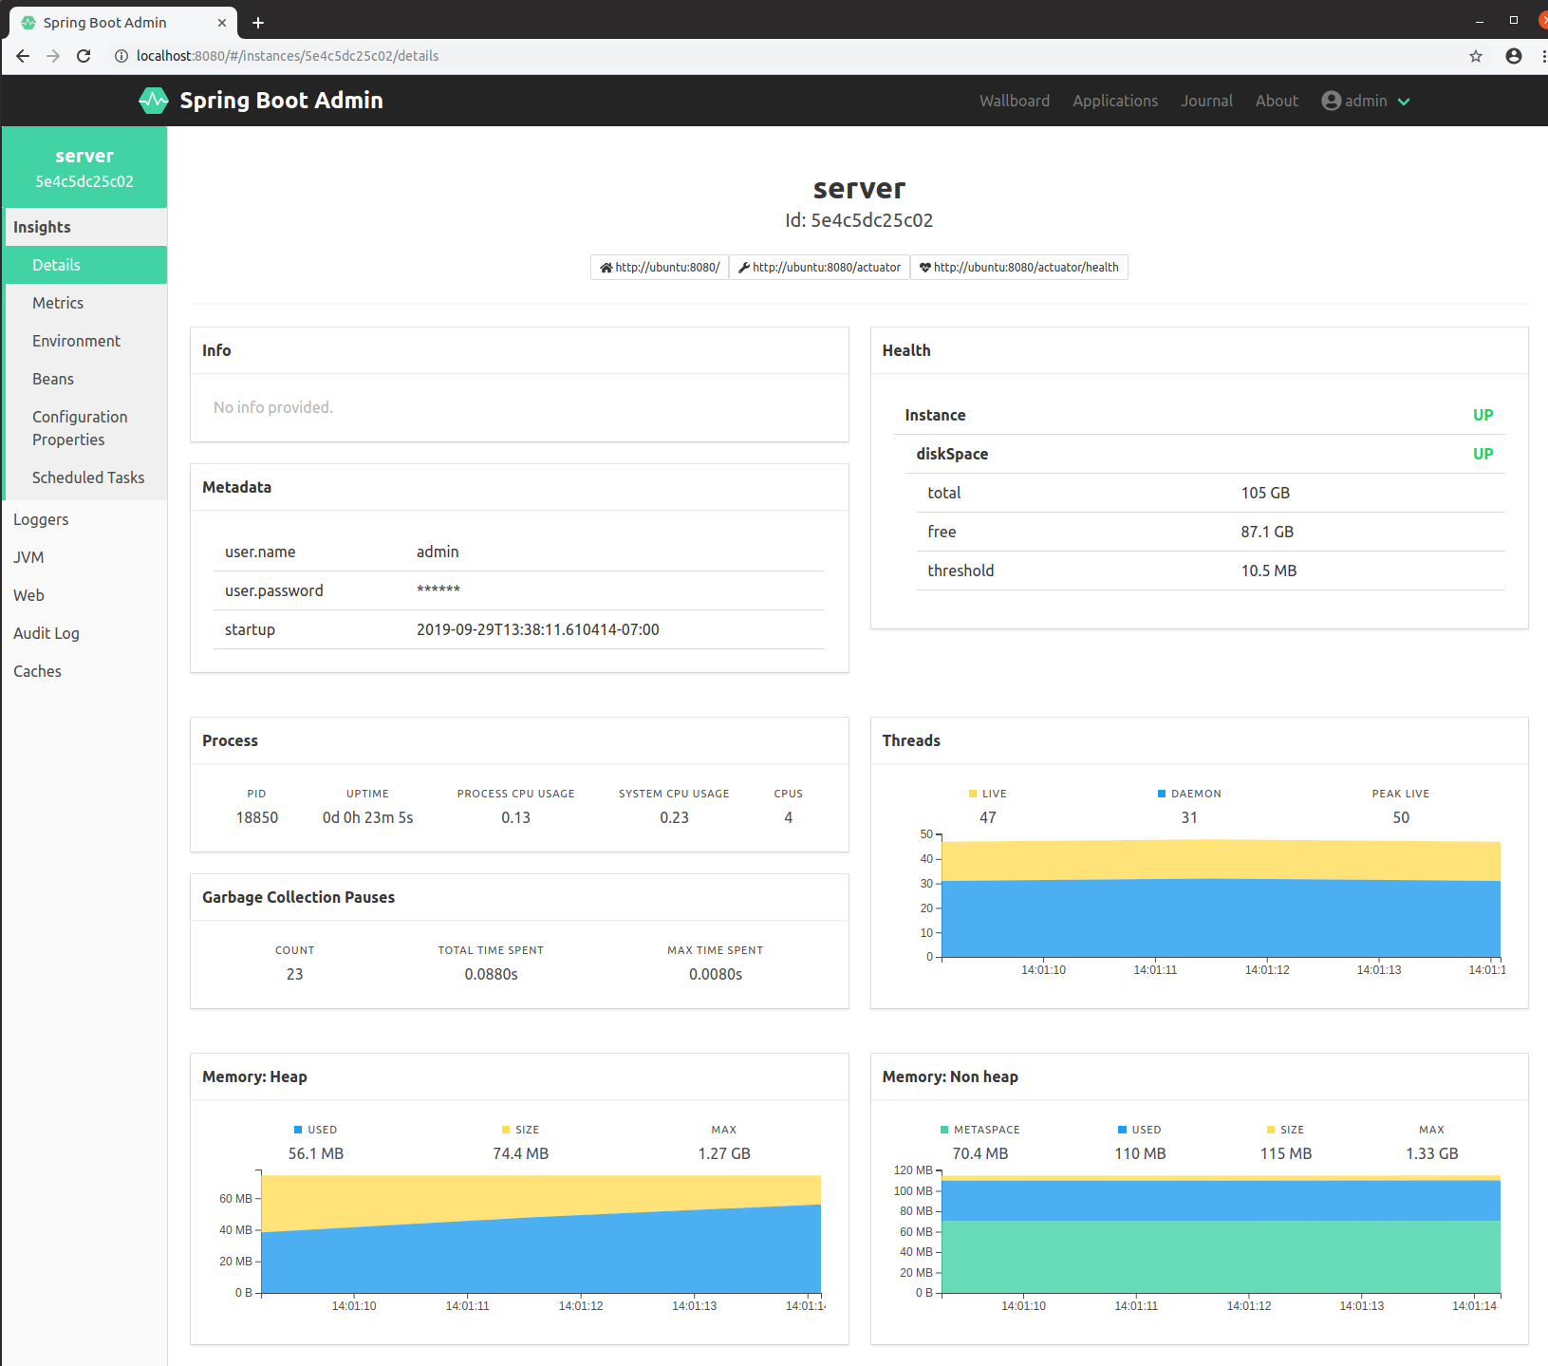1548x1366 pixels.
Task: Open Configuration Properties in the sidebar
Action: (84, 428)
